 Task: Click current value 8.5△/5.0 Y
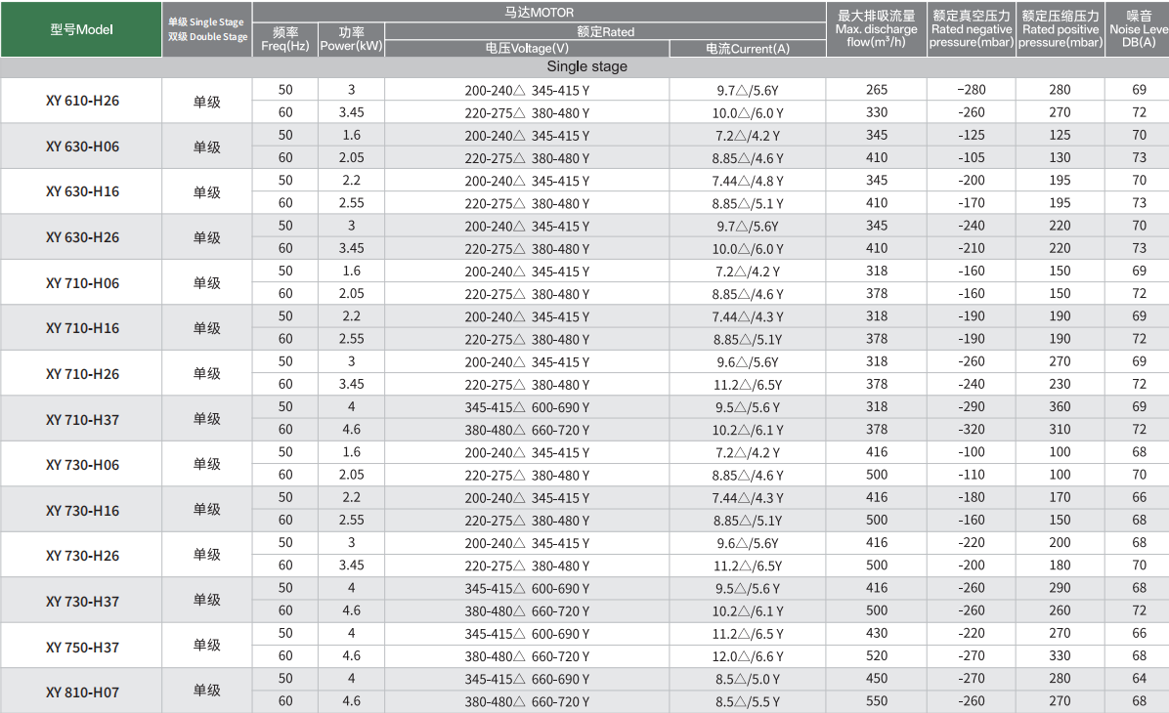pos(748,680)
